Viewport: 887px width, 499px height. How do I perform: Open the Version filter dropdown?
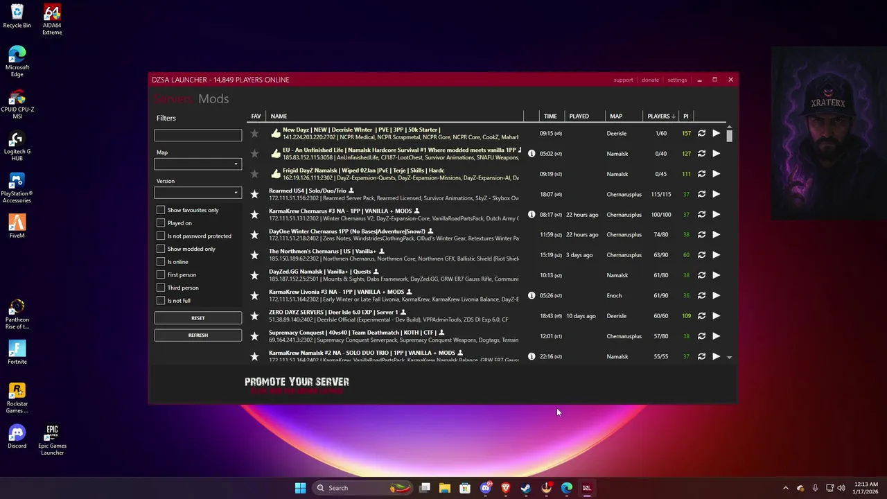point(198,193)
